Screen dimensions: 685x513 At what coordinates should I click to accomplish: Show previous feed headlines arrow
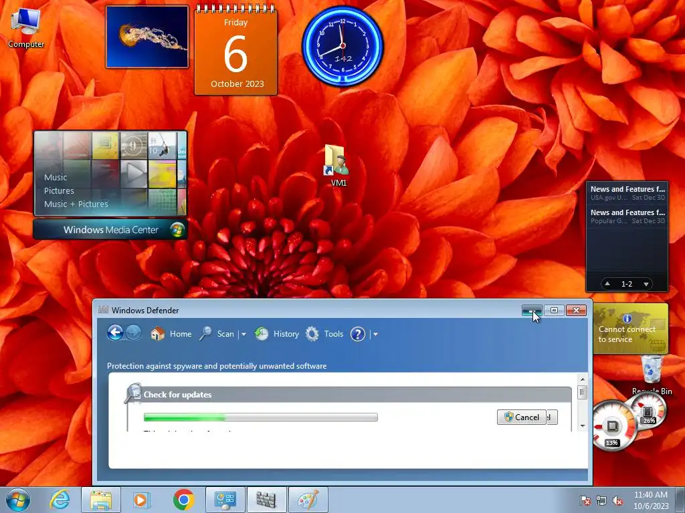coord(607,284)
